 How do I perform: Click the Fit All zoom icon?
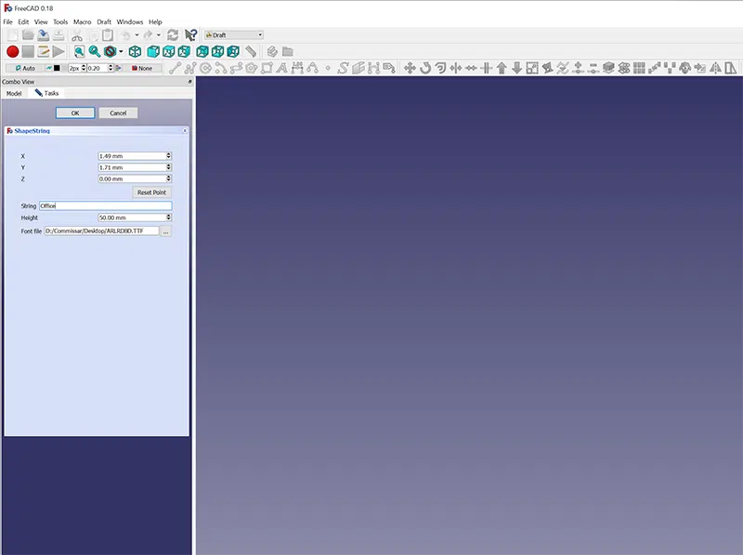[x=79, y=51]
